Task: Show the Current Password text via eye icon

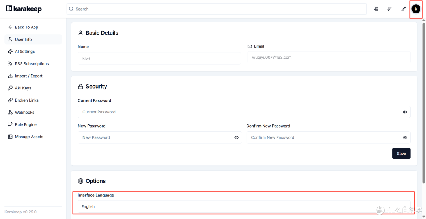Action: click(x=405, y=112)
